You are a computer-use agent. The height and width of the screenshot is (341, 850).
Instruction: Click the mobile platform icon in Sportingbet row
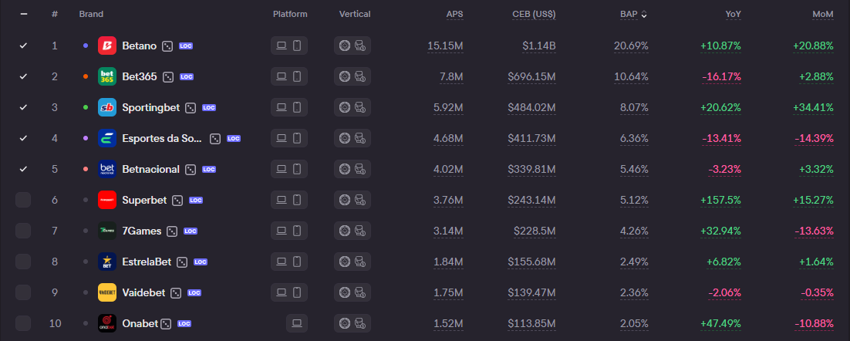[x=297, y=107]
